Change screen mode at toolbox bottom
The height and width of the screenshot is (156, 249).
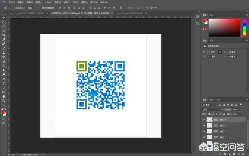[x=4, y=123]
